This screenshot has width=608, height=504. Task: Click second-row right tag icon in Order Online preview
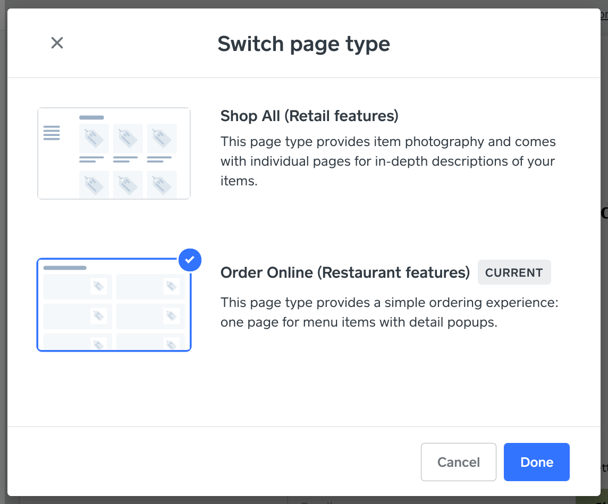tap(171, 316)
